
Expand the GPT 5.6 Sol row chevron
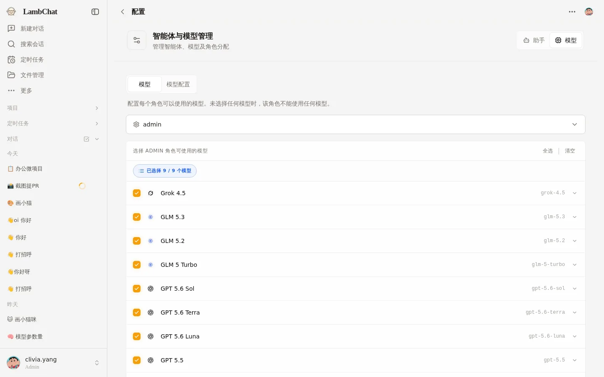coord(575,289)
